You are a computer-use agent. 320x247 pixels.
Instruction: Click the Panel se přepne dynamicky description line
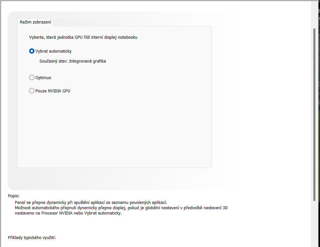pos(91,202)
